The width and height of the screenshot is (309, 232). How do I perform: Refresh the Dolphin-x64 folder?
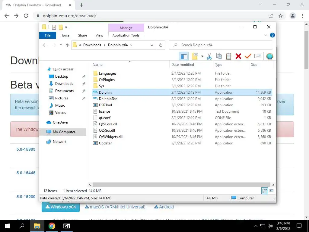[x=161, y=45]
